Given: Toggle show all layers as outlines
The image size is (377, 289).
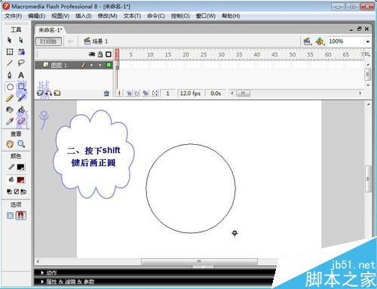Looking at the screenshot, I should pyautogui.click(x=109, y=54).
